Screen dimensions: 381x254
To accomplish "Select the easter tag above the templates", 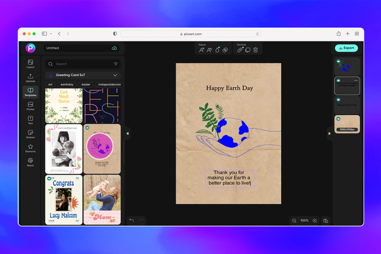I will (x=86, y=84).
